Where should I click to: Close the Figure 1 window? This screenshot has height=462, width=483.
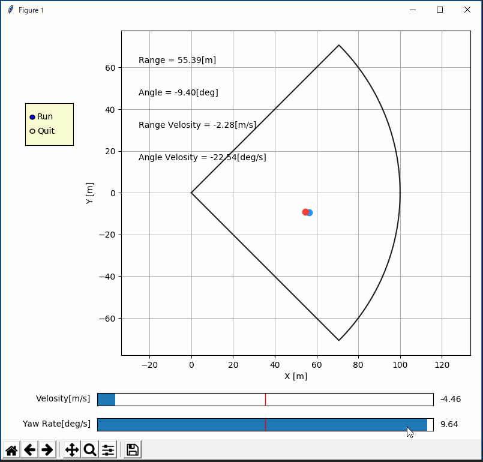(x=467, y=10)
